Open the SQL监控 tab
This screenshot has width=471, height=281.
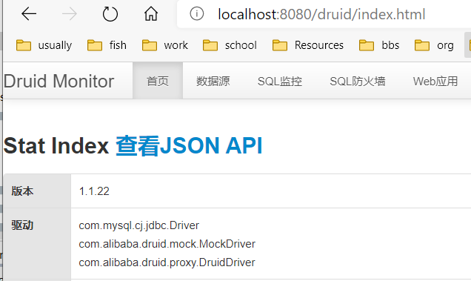[x=280, y=81]
